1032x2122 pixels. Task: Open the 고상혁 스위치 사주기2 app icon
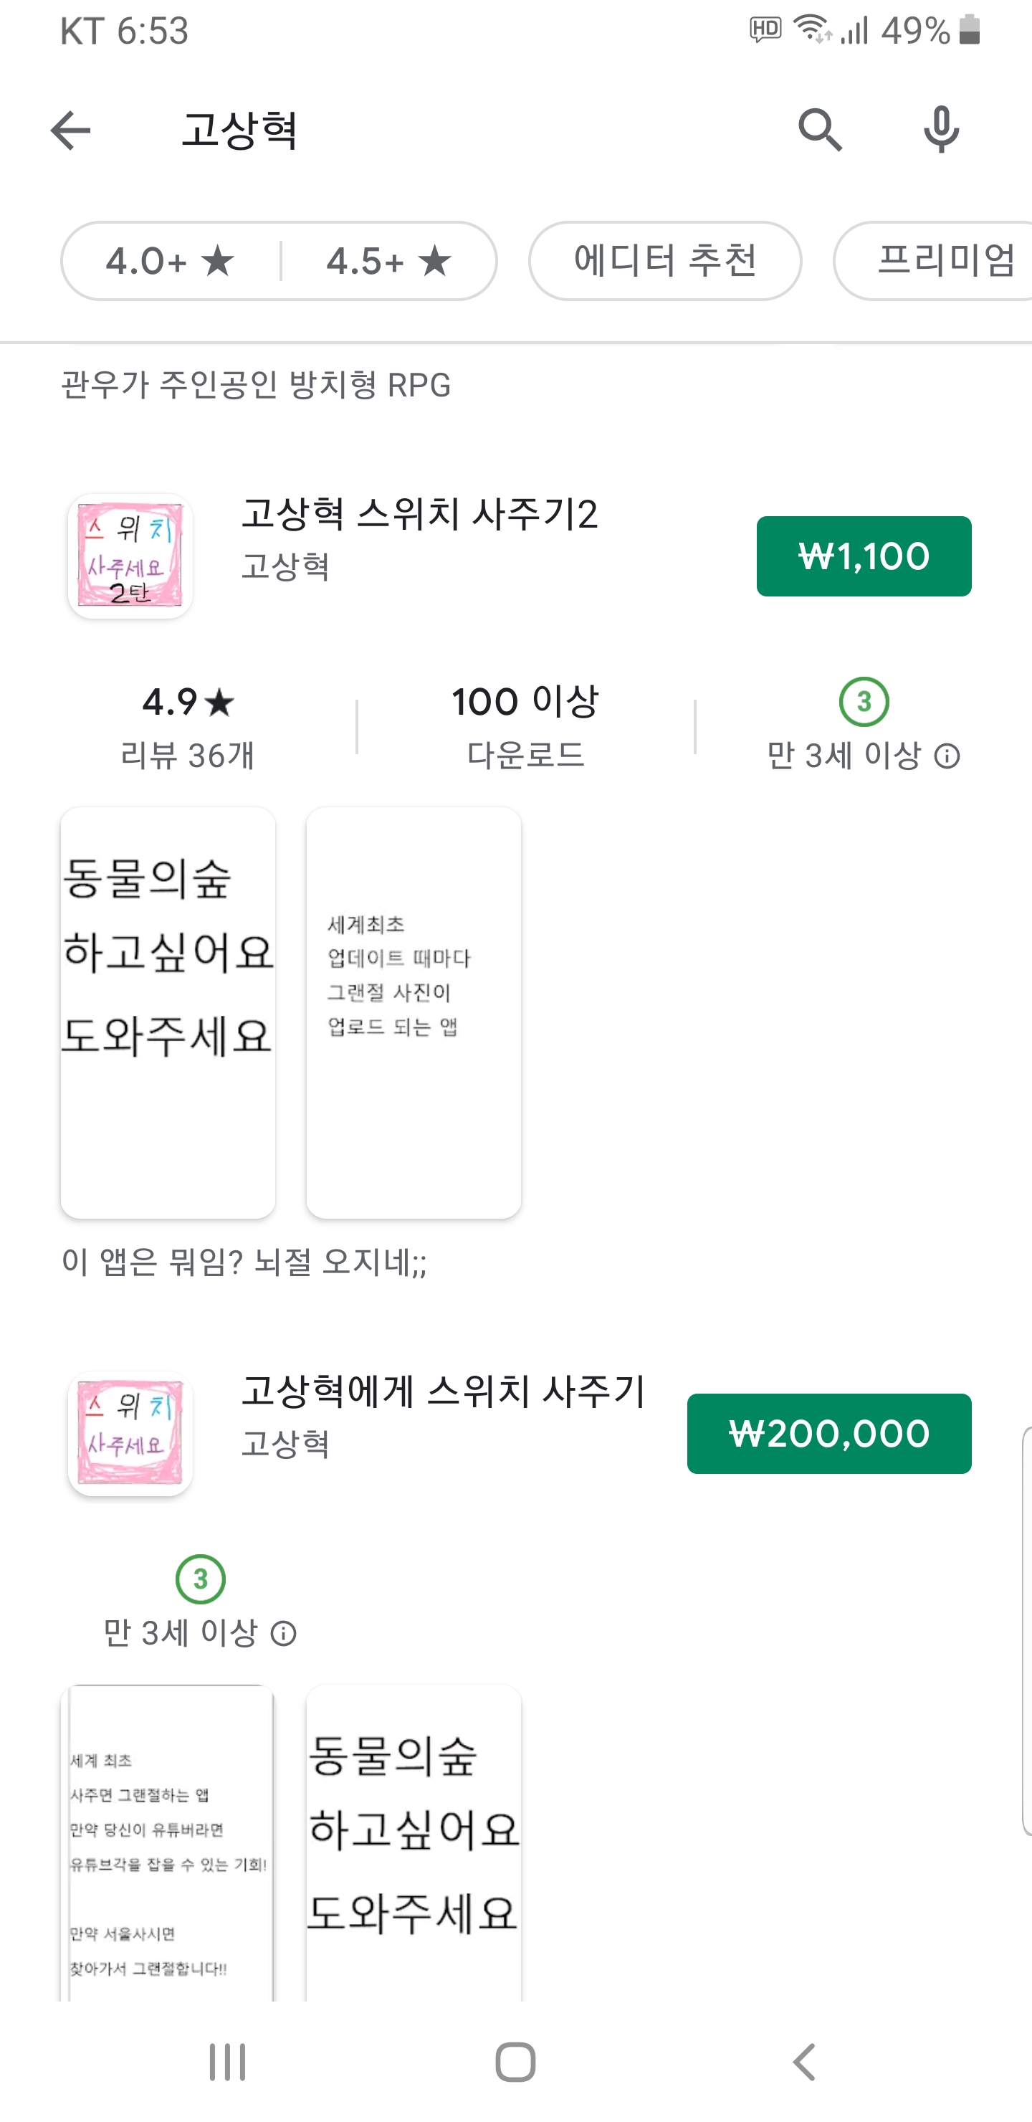(x=130, y=556)
